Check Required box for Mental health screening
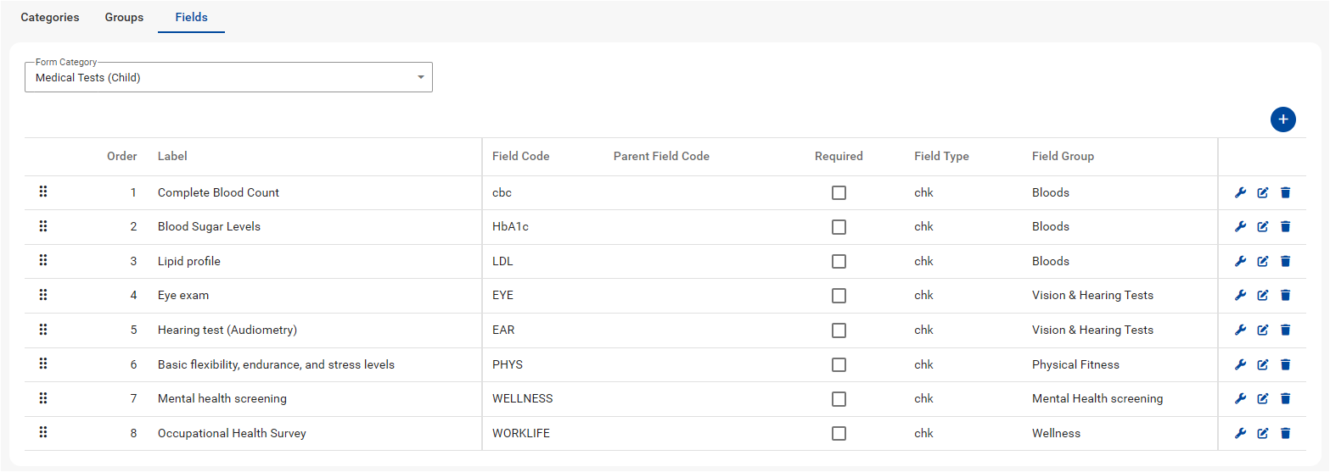 tap(839, 399)
